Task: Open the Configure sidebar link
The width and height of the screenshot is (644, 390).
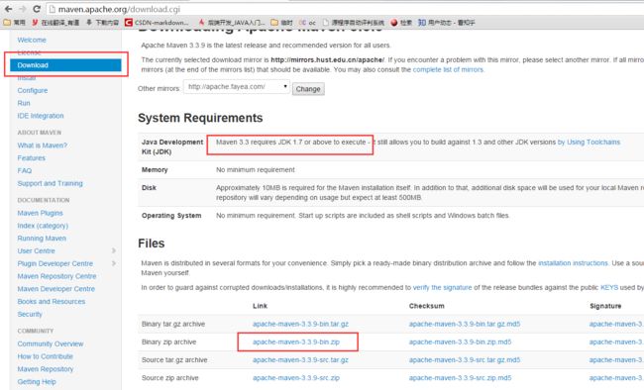Action: 33,90
